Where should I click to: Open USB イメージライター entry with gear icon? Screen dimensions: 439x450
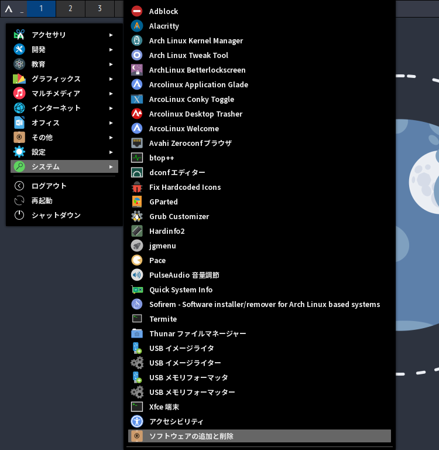click(259, 363)
